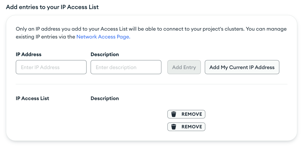Remove the first IP Access List entry
This screenshot has width=304, height=146.
186,114
